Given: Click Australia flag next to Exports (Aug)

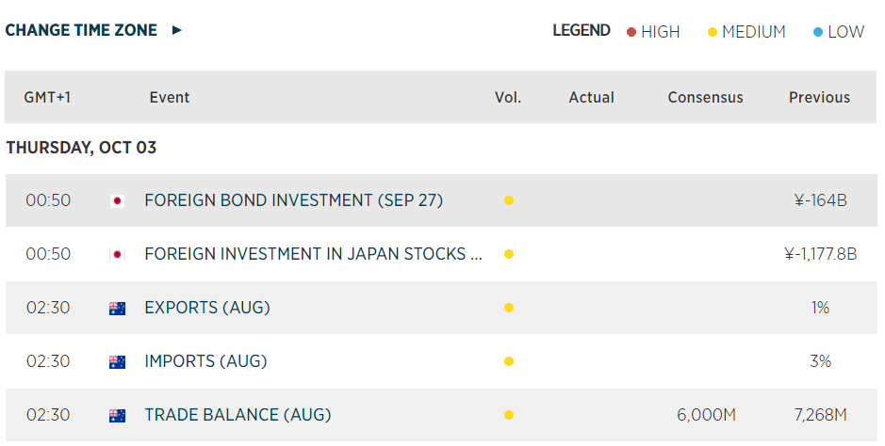Looking at the screenshot, I should [x=118, y=308].
